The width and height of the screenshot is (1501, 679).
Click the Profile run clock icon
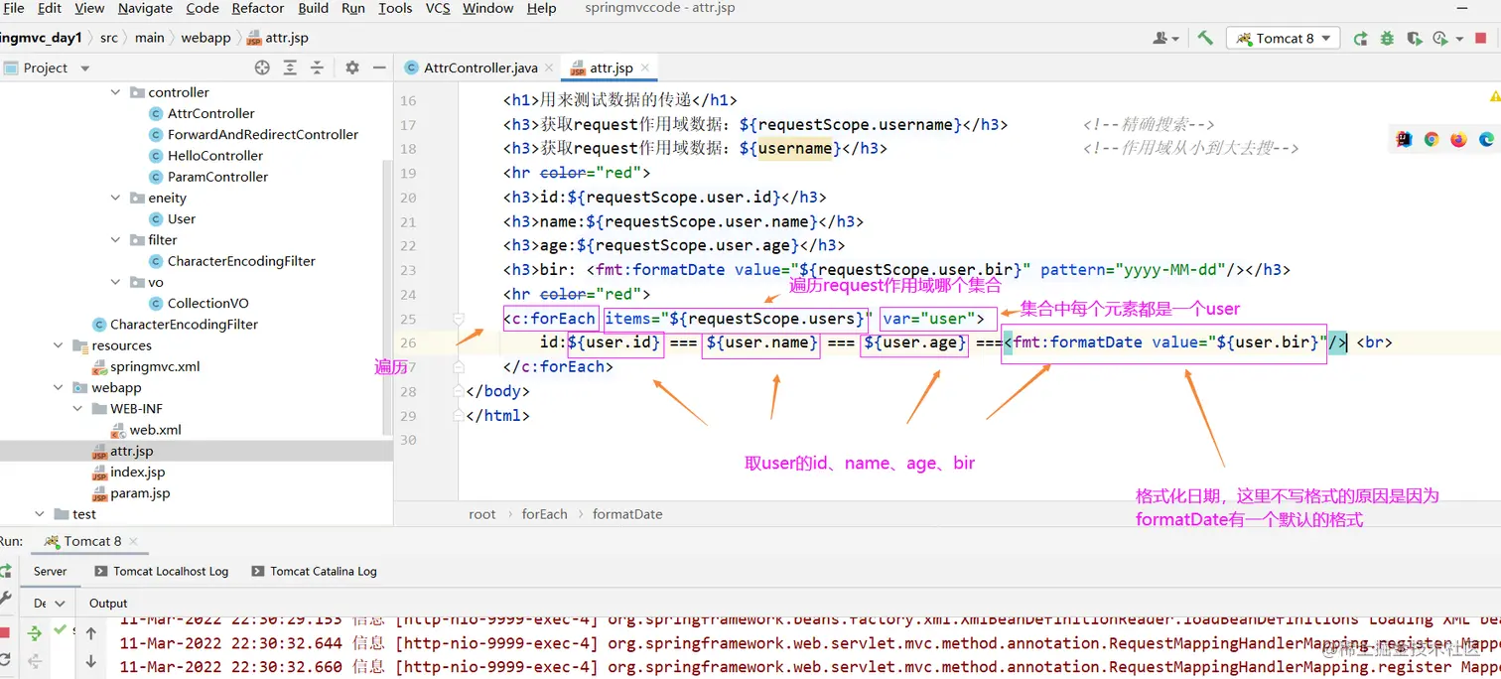1440,39
